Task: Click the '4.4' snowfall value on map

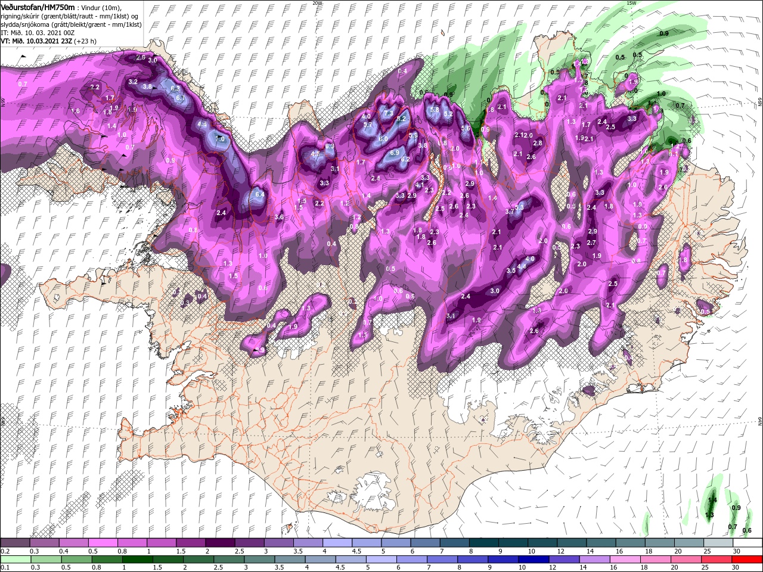Action: point(522,266)
